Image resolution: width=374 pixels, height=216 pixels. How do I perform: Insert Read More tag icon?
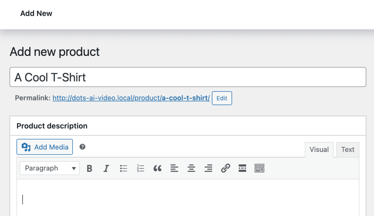coord(243,168)
